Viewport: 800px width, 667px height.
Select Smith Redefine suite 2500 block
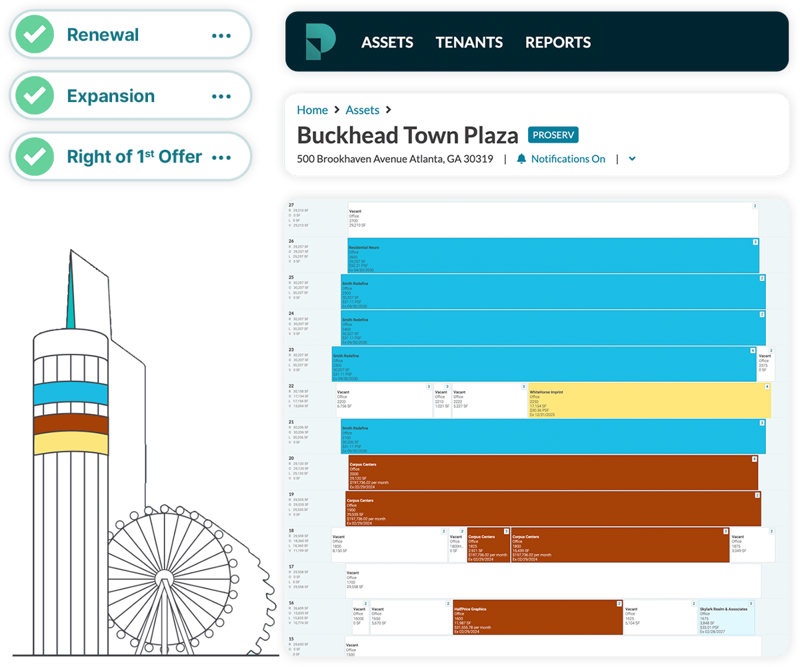553,291
